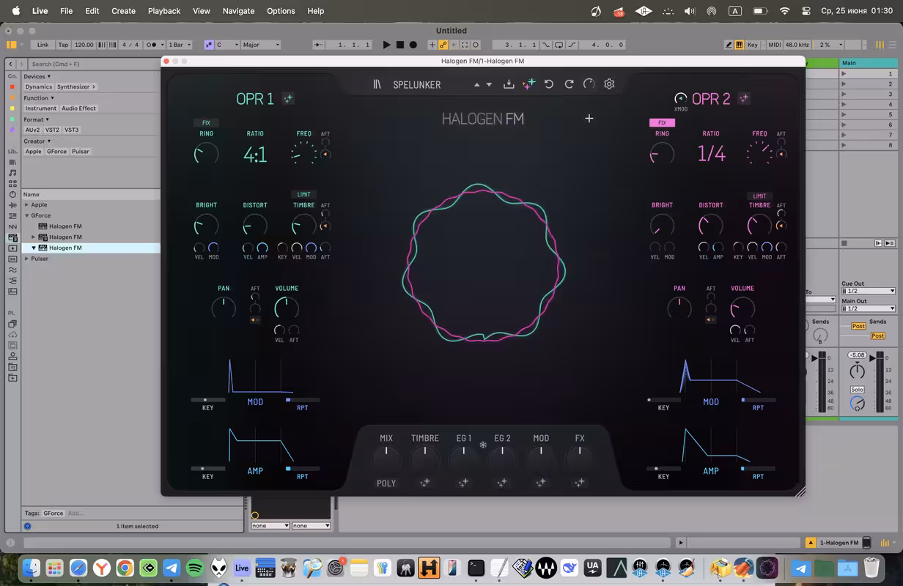The height and width of the screenshot is (586, 903).
Task: Filter browser by Pulsar creator
Action: point(81,152)
